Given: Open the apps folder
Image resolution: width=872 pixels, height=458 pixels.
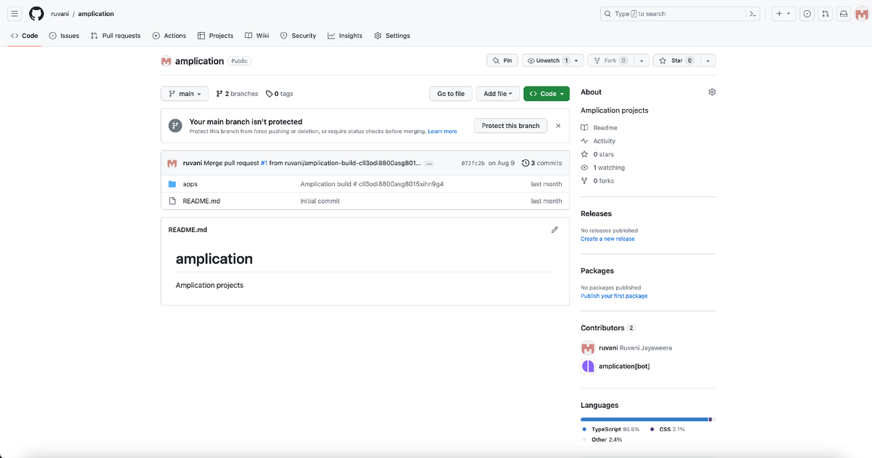Looking at the screenshot, I should point(190,184).
